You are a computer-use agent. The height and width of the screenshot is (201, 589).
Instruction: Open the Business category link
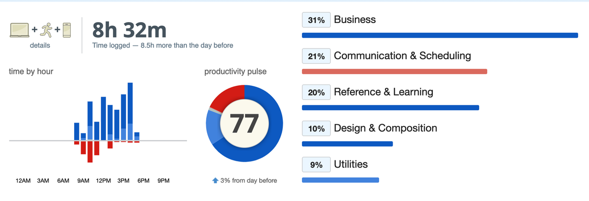355,20
